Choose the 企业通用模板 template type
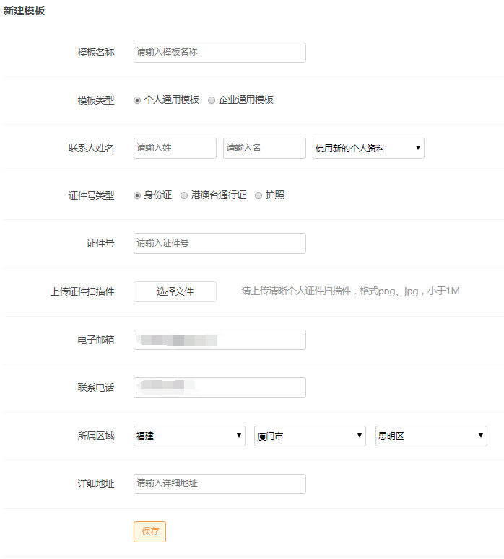 pos(212,100)
